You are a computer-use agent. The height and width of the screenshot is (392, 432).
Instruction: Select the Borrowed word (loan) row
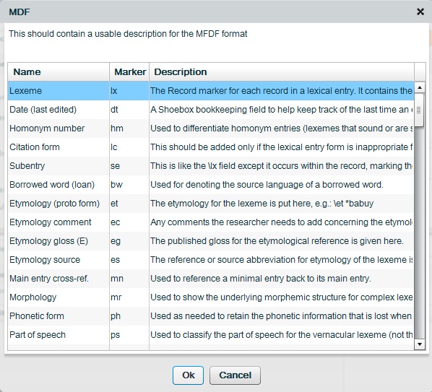211,184
